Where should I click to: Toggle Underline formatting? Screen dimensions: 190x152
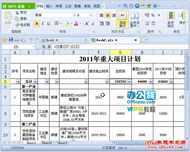[x=48, y=23]
